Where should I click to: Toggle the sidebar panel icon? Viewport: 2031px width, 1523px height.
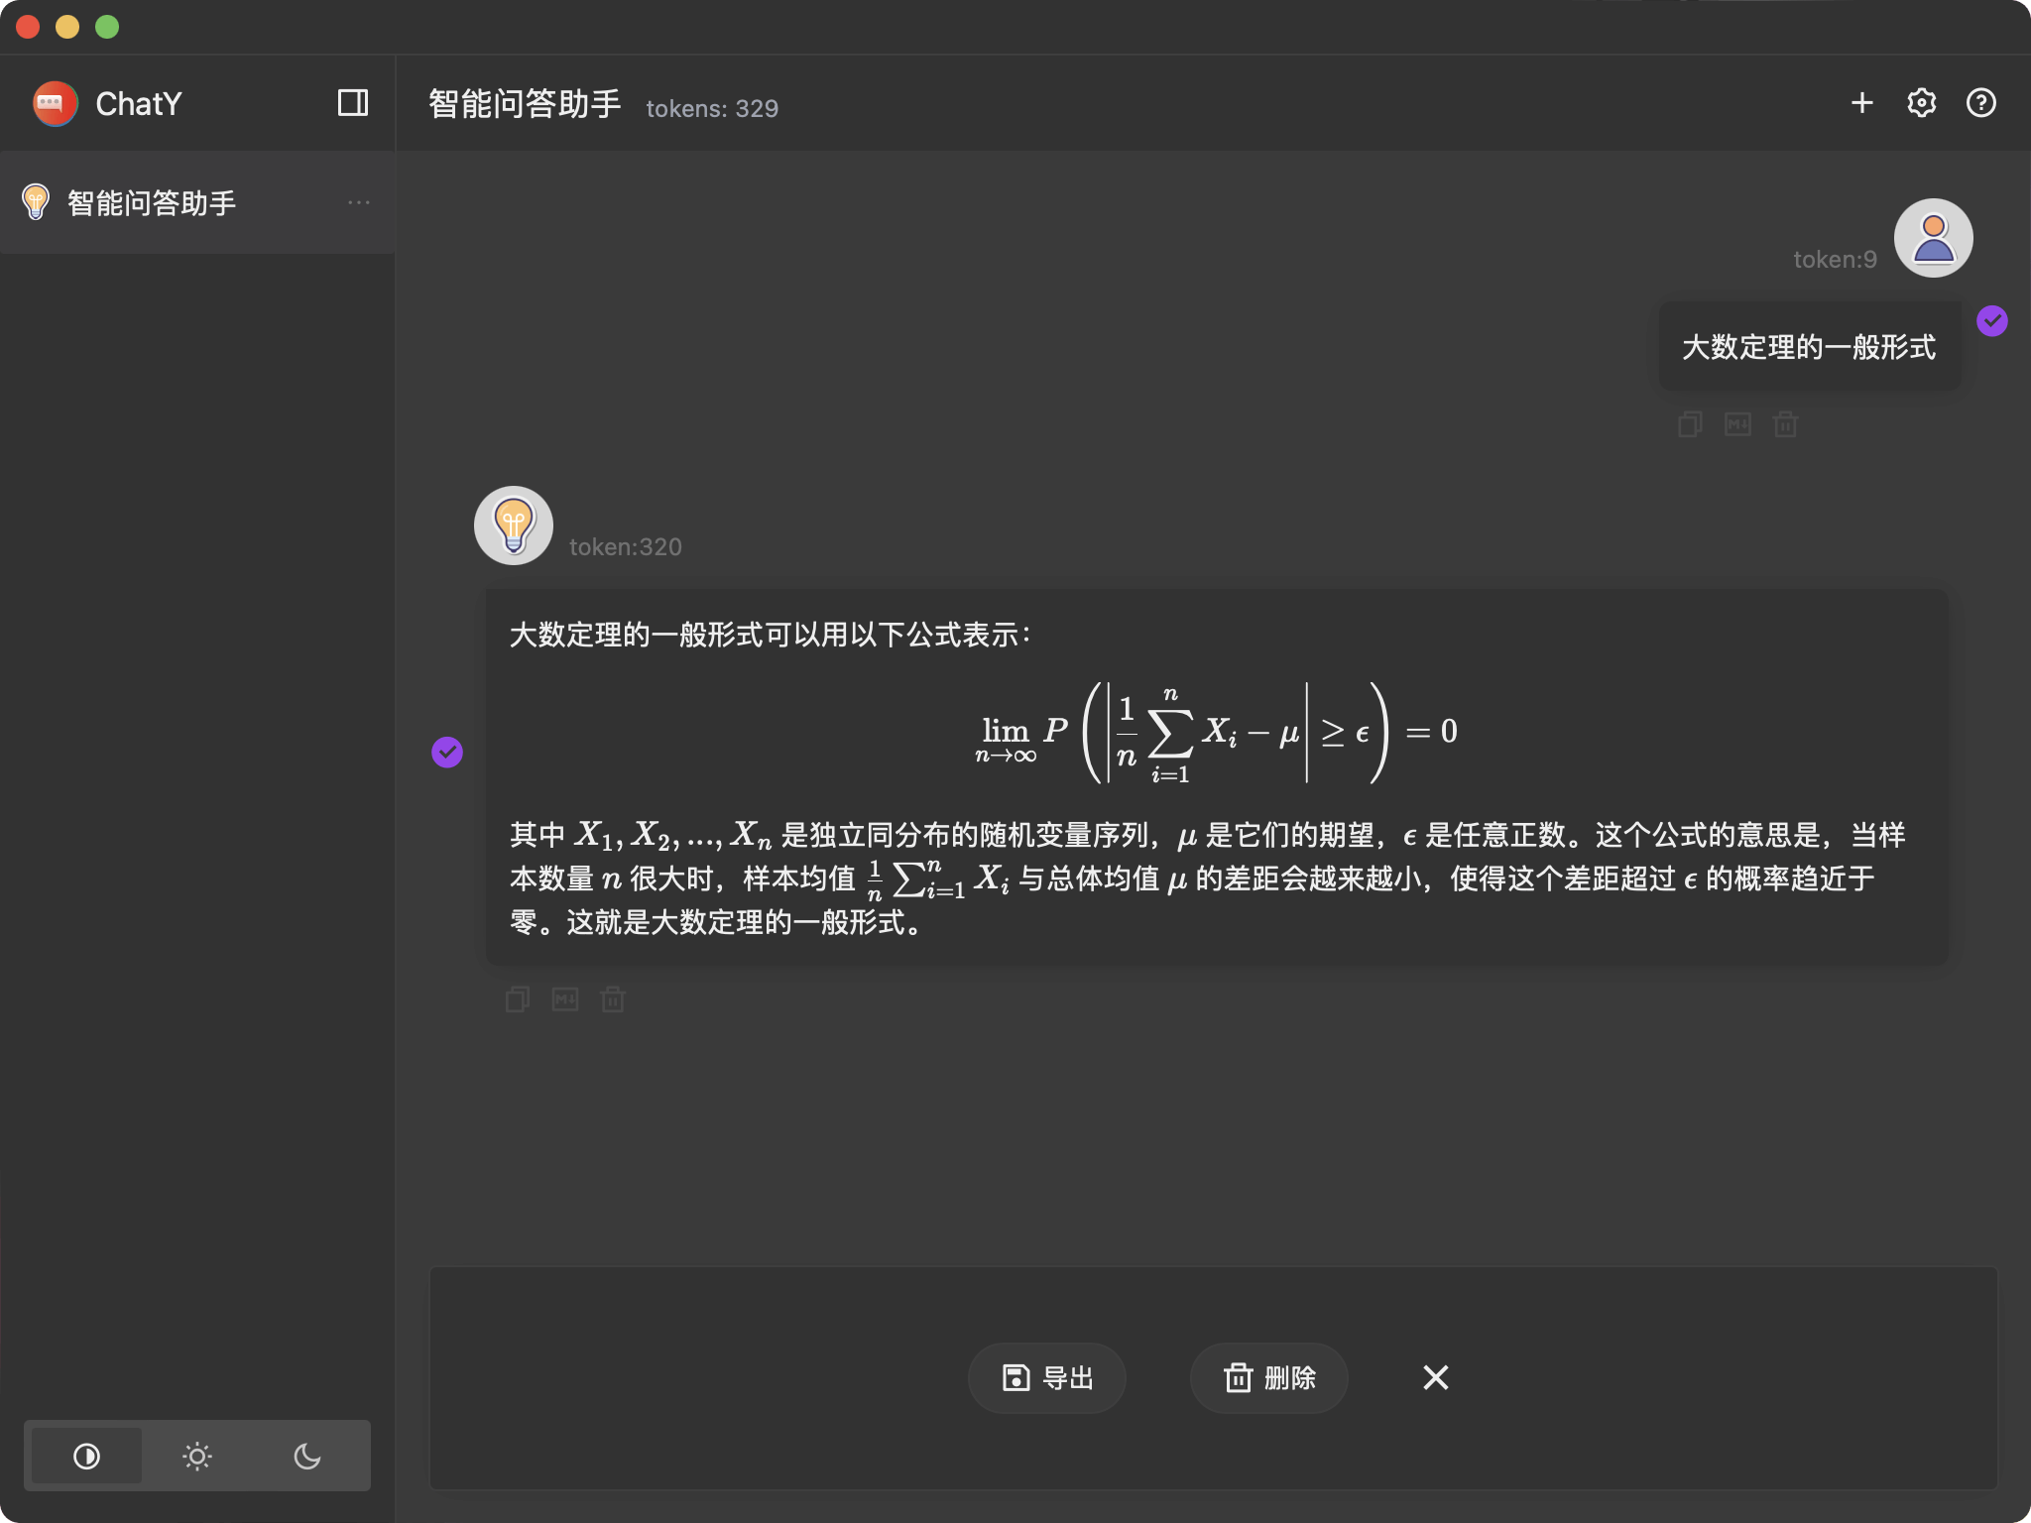[x=353, y=103]
